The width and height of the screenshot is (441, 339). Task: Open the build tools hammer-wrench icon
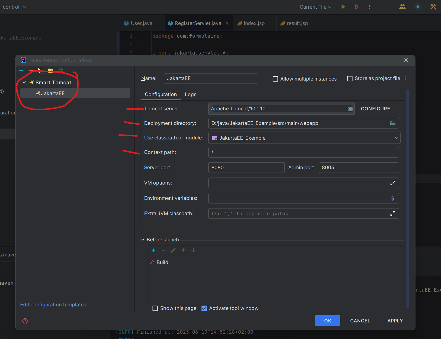(x=433, y=7)
